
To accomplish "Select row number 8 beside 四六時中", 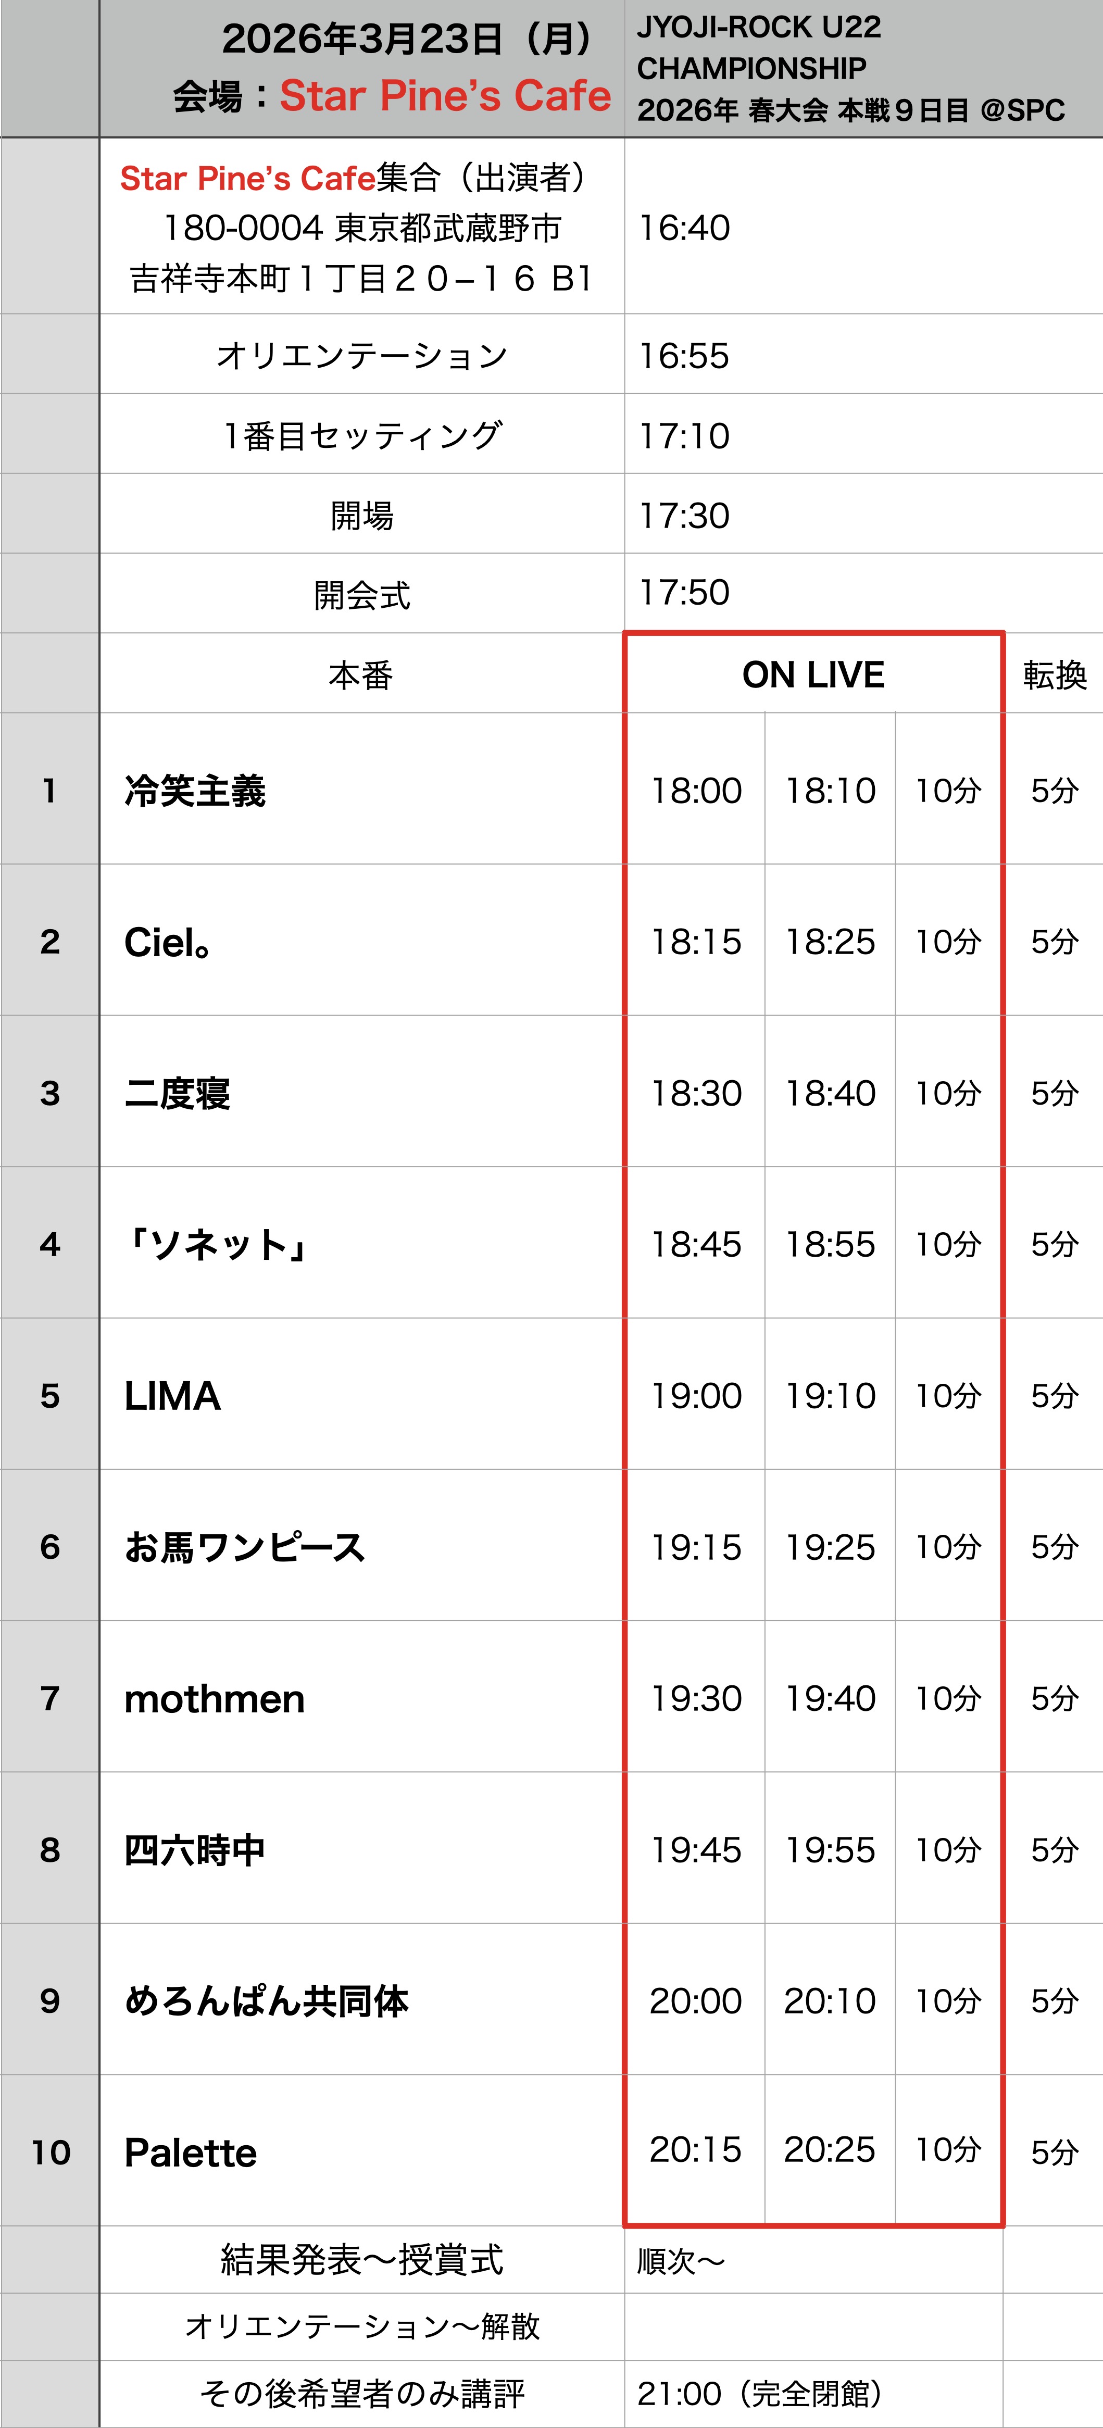I will pyautogui.click(x=50, y=1850).
